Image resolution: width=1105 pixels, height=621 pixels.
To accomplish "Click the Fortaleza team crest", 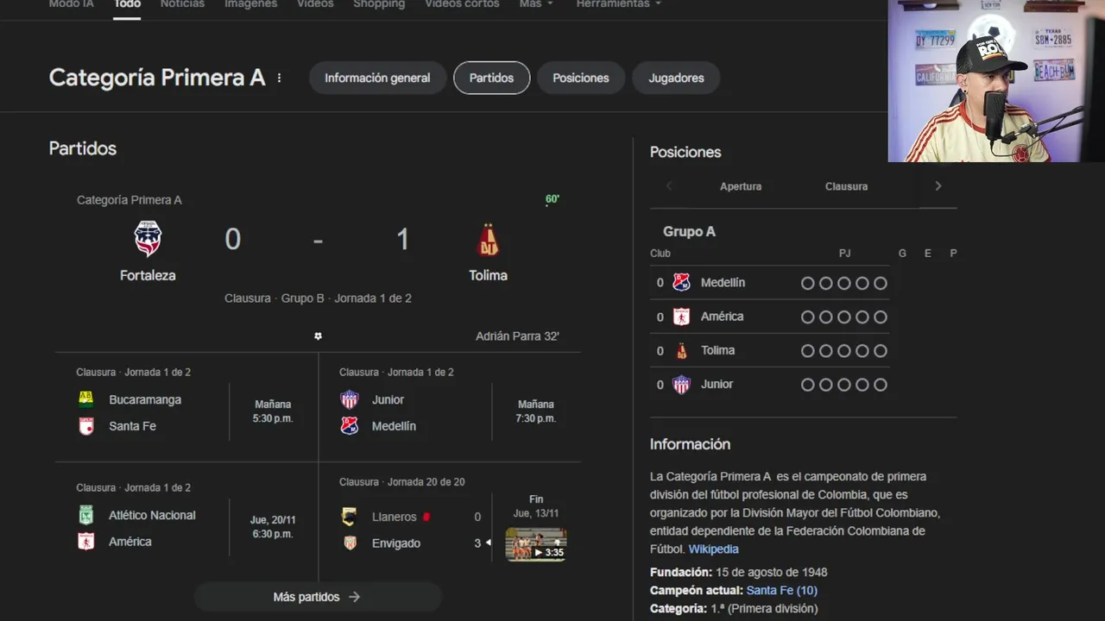I will coord(148,239).
